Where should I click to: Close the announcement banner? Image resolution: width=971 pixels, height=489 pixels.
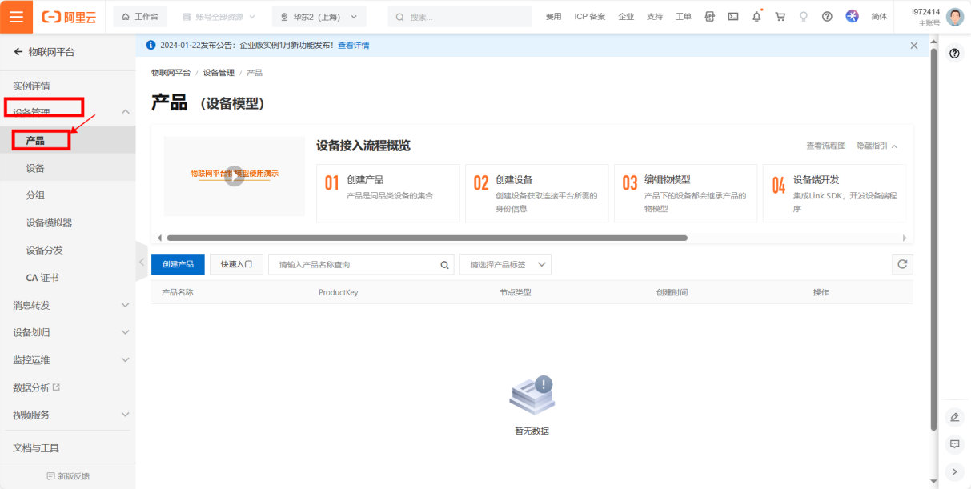coord(913,46)
